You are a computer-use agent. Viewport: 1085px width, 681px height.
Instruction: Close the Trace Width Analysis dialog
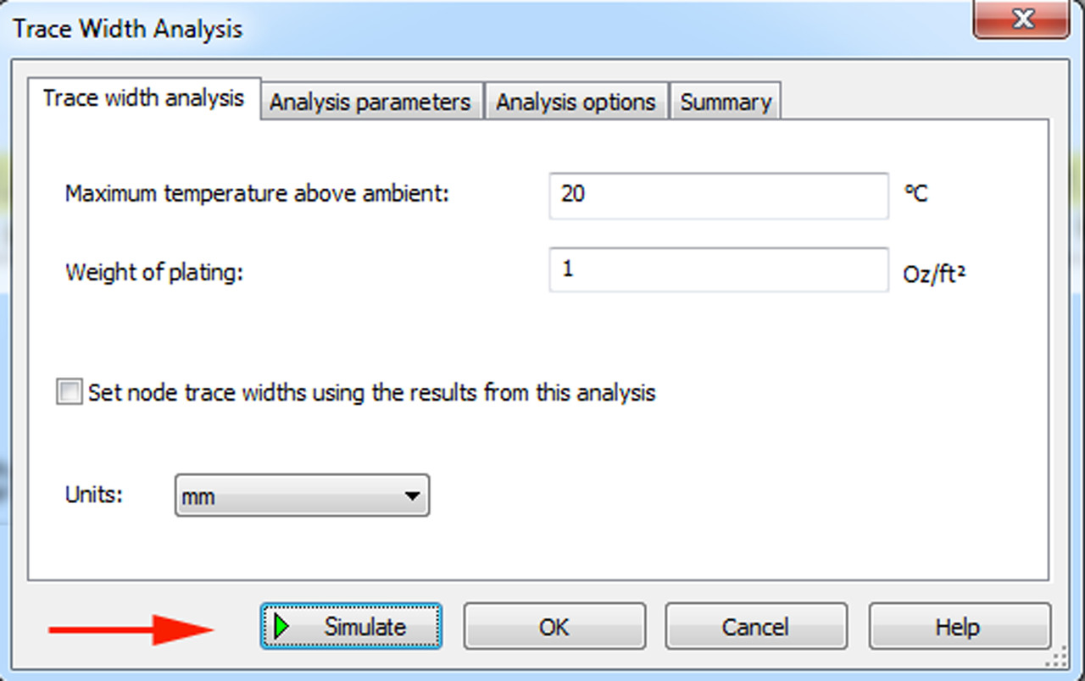coord(1024,20)
